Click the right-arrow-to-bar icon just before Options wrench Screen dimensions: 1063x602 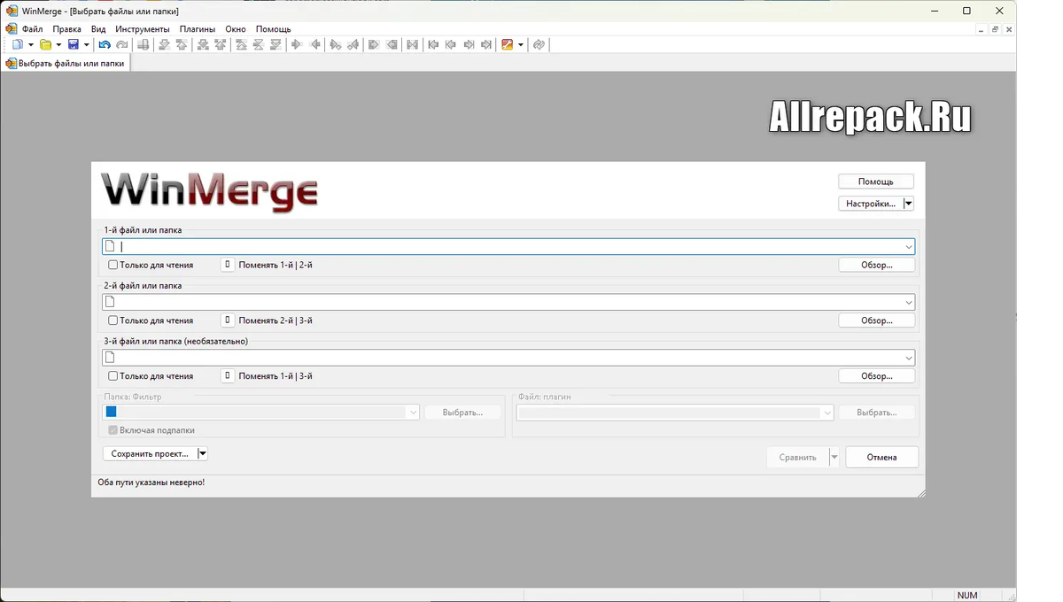coord(486,44)
